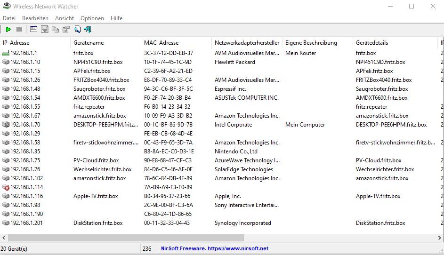Select Apple-TV.fritz.box in the Gerätename column
This screenshot has height=255, width=444.
96,196
